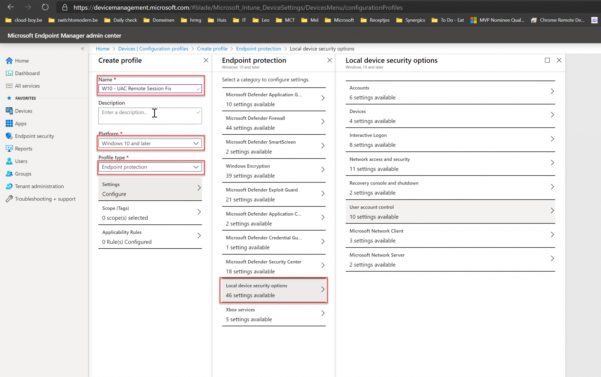Image resolution: width=601 pixels, height=377 pixels.
Task: Open MVP Nominee Qual... bookmark
Action: (497, 20)
